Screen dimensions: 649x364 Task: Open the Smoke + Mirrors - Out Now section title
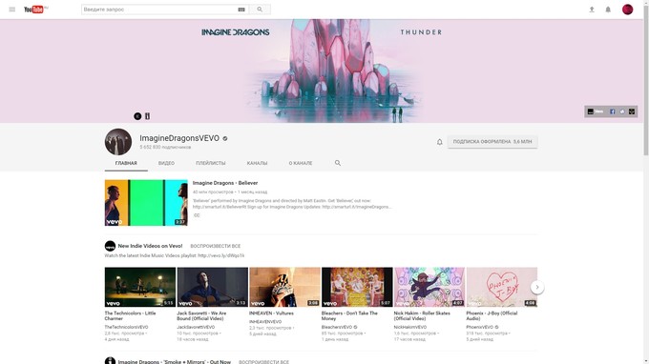click(x=175, y=362)
